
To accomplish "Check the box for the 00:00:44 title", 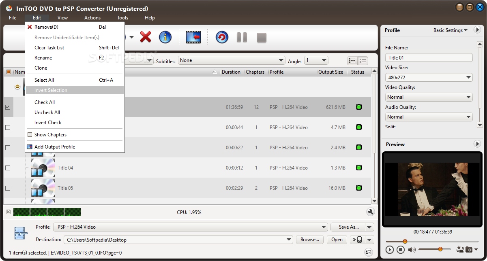I will [8, 127].
